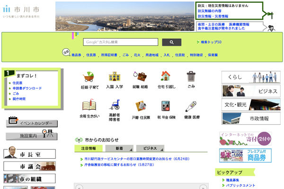Click the プレミアム付商品券 banner
Viewport: 284px width, 189px height.
pos(245,155)
